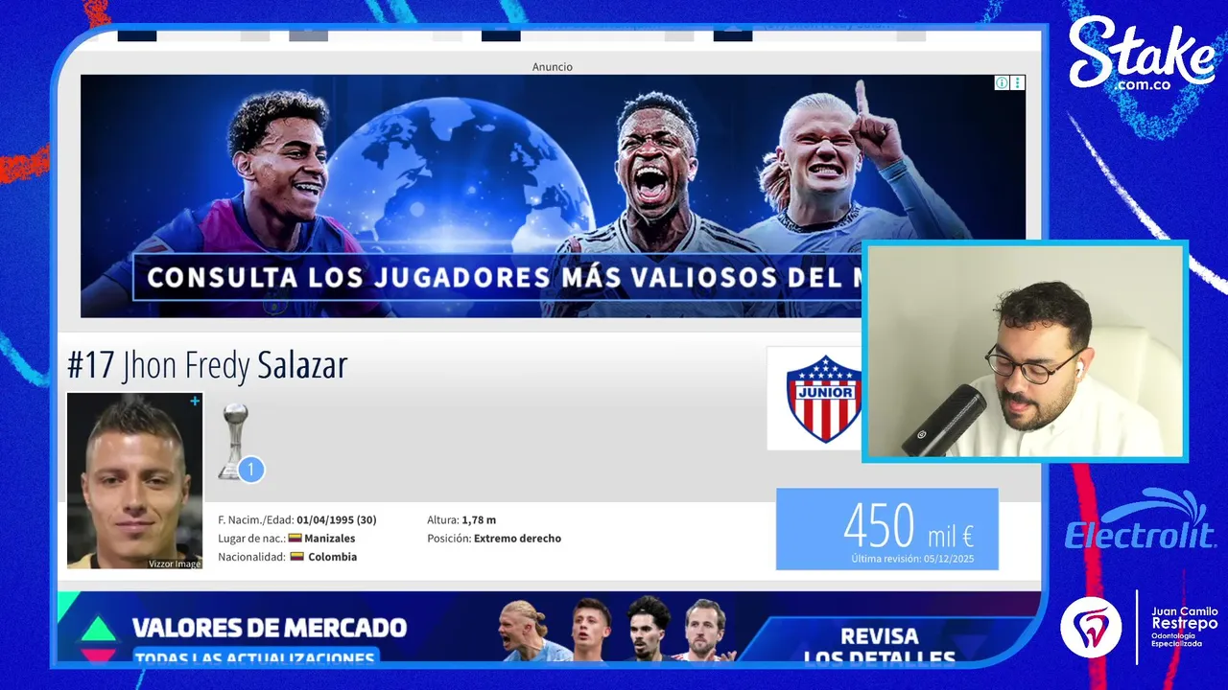Click the player name heading Jhon Fredy Salazar
1228x690 pixels.
(x=207, y=365)
